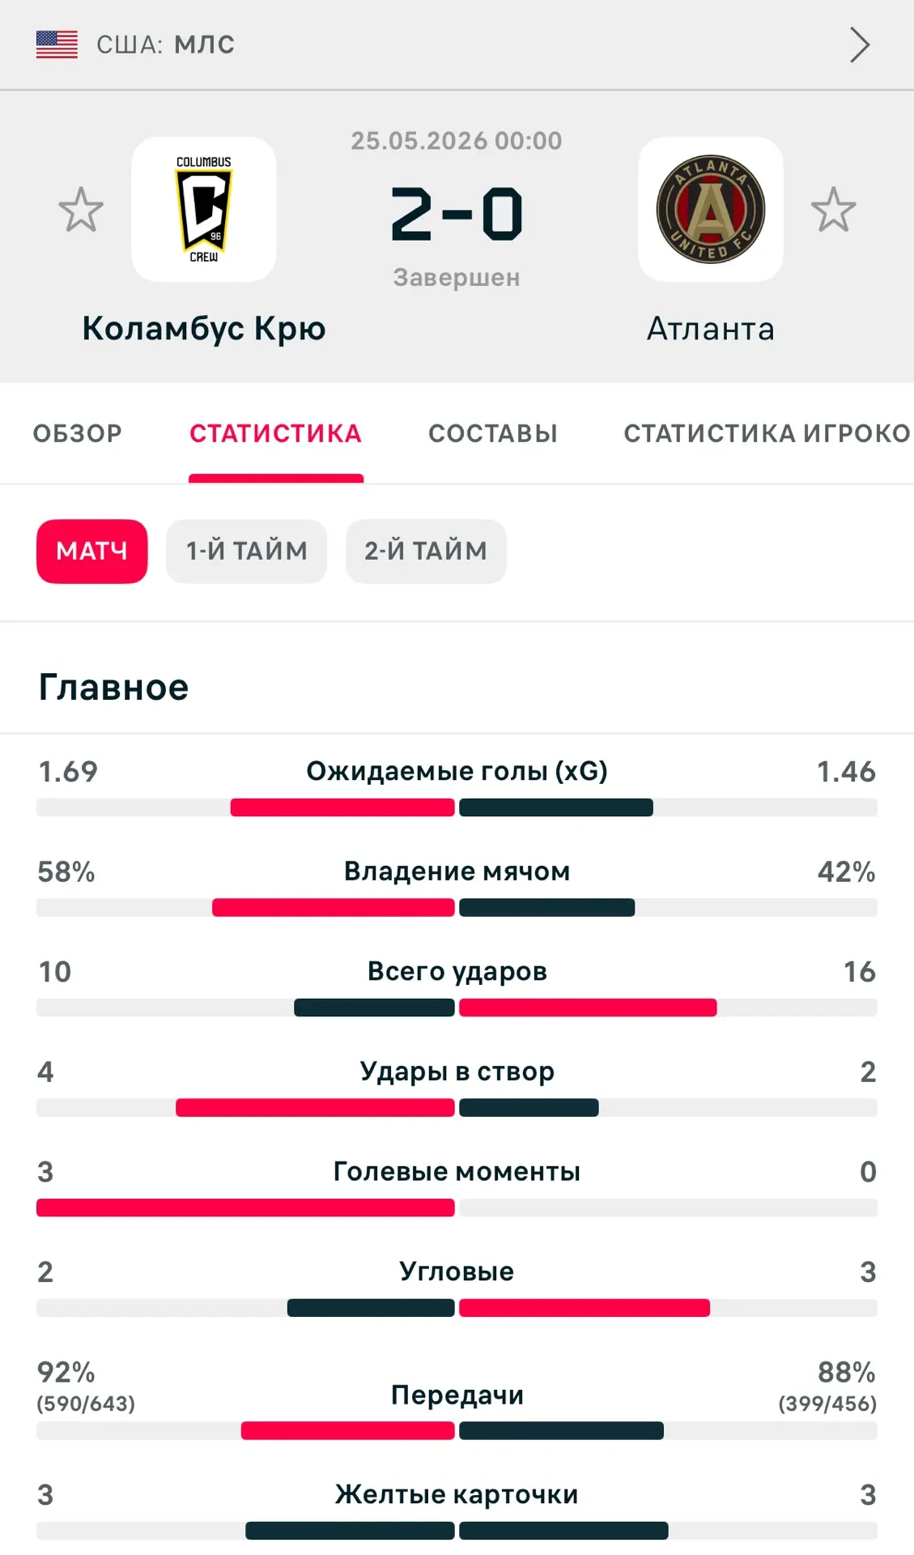Tap the Атланта team name

711,329
